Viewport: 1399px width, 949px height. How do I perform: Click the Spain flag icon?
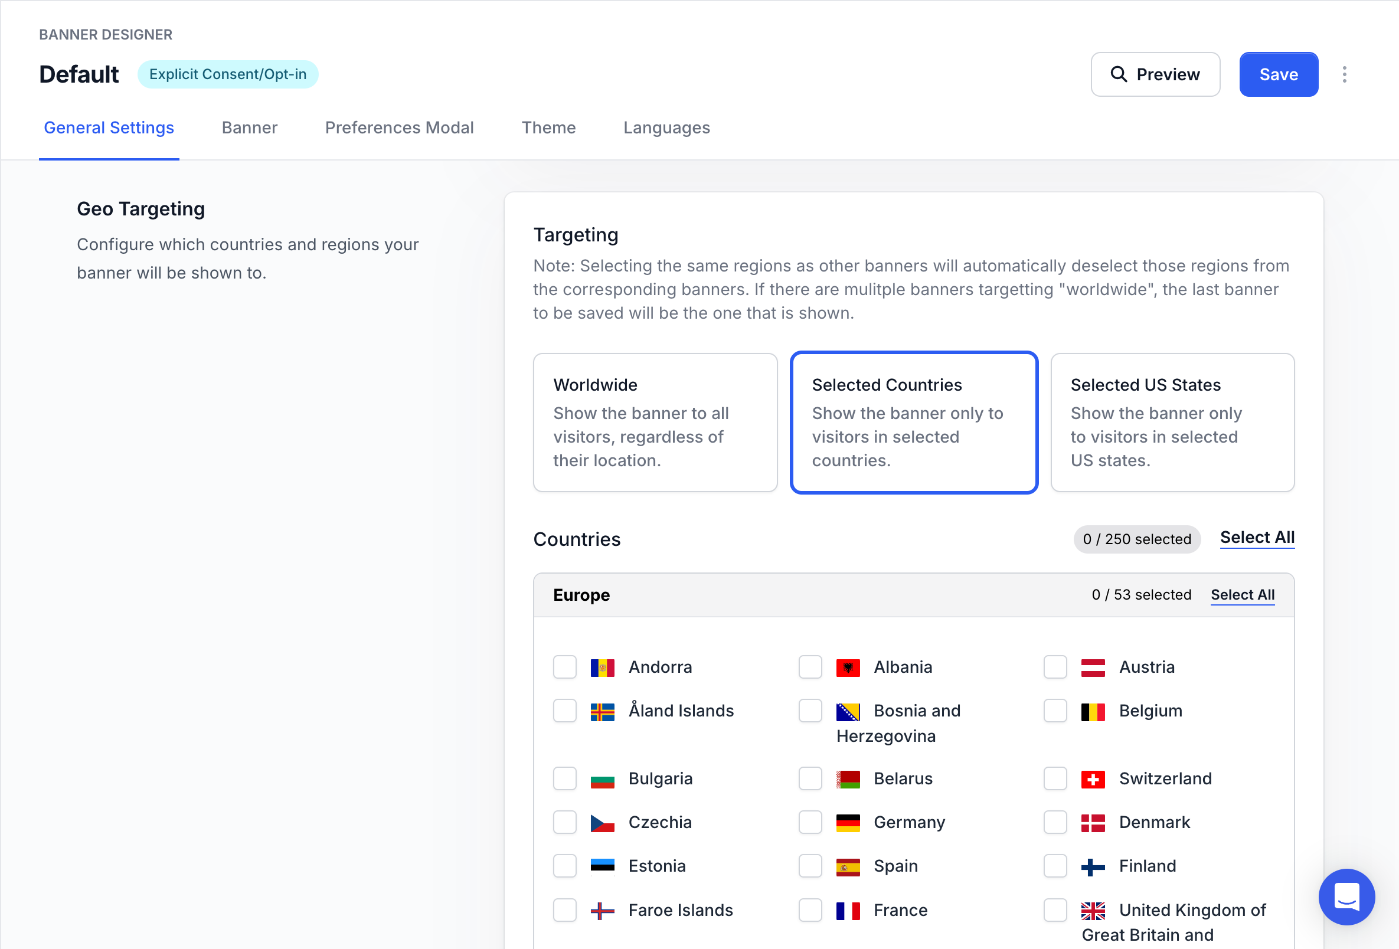coord(848,866)
